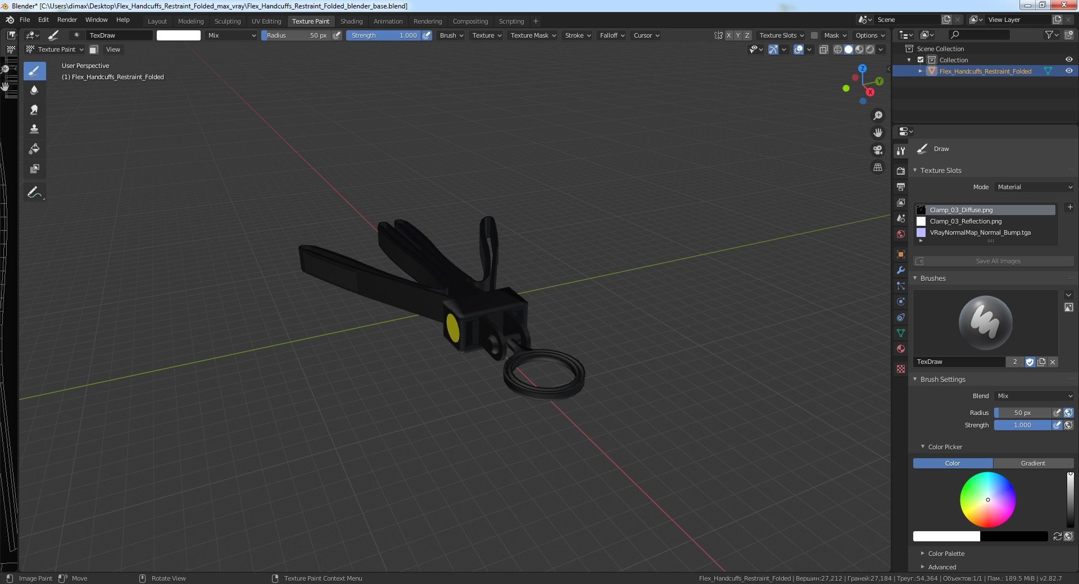Select the Smear tool
Viewport: 1079px width, 584px height.
pos(34,110)
